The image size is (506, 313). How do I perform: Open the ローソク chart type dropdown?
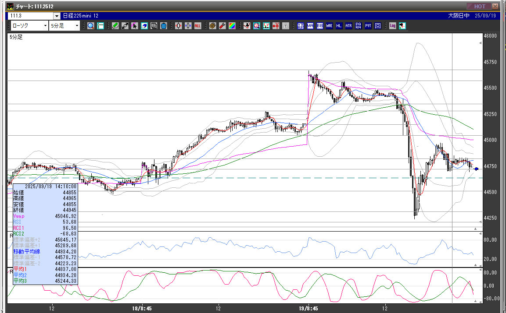point(45,26)
